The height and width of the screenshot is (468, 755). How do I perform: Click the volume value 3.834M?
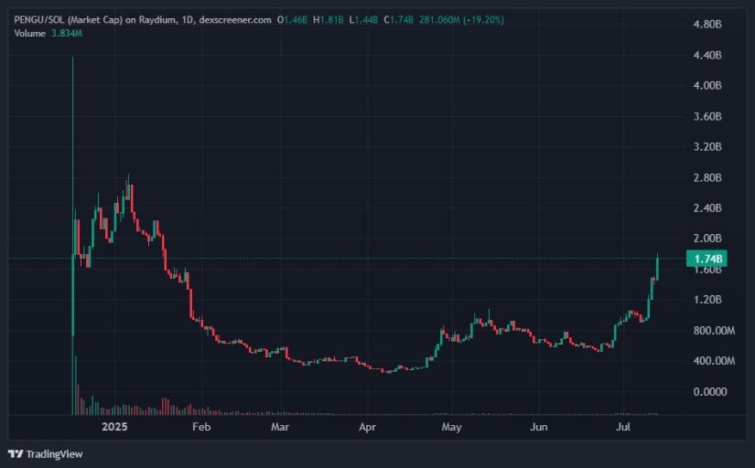[x=67, y=33]
